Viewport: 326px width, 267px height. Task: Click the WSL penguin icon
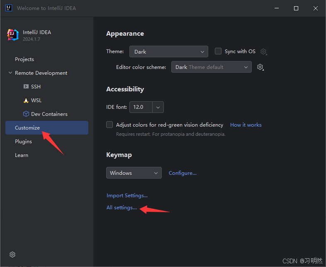(x=26, y=100)
